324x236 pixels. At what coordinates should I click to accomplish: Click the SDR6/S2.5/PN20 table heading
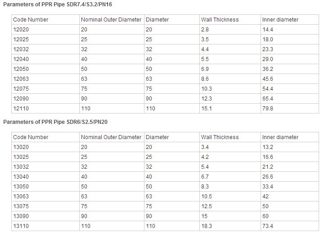pos(55,122)
